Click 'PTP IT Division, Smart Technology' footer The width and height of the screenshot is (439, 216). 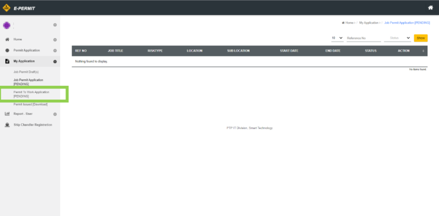(x=249, y=128)
